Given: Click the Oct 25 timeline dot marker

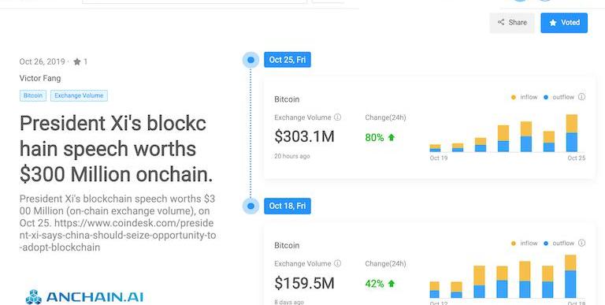Looking at the screenshot, I should pyautogui.click(x=251, y=60).
